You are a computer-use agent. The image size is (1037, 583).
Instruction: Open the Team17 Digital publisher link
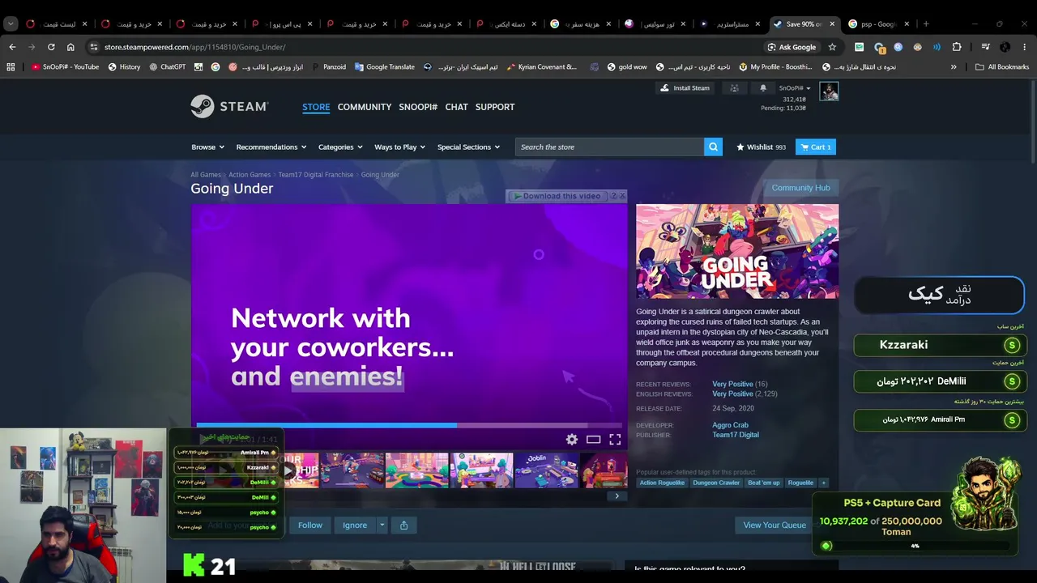point(736,435)
